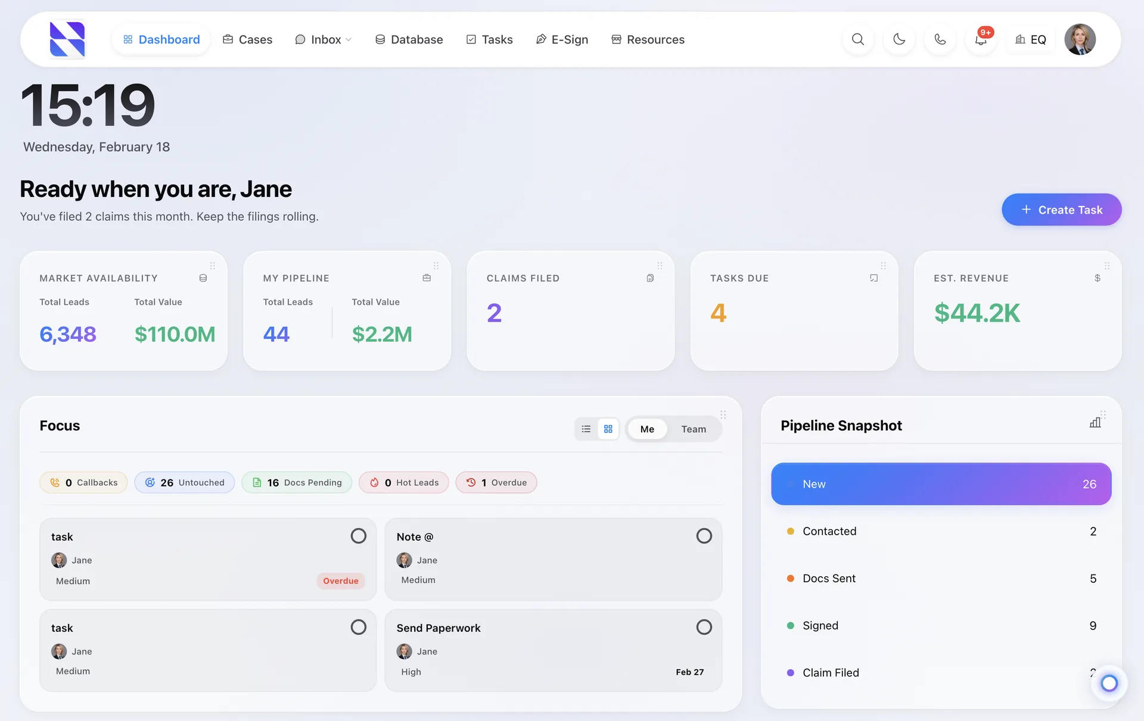Image resolution: width=1144 pixels, height=721 pixels.
Task: Select the New pipeline stage bar
Action: [x=940, y=484]
